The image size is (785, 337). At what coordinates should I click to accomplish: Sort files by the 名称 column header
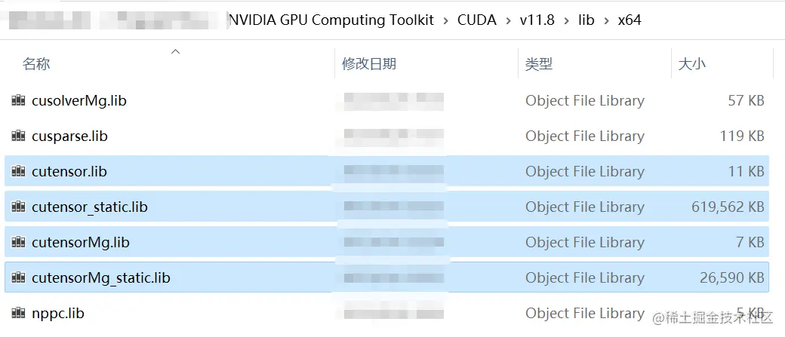[x=36, y=64]
